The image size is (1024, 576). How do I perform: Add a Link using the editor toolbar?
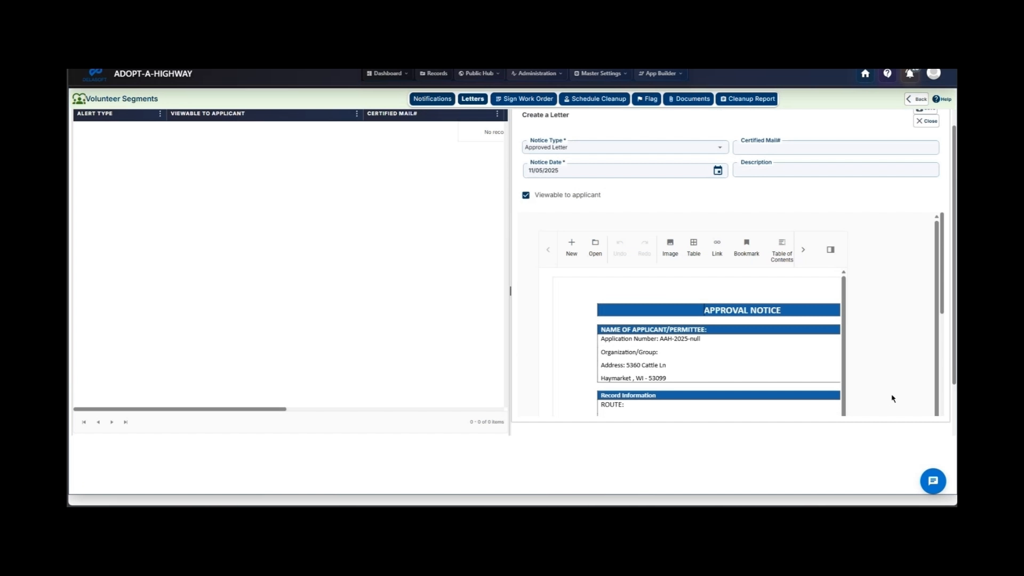click(x=716, y=247)
